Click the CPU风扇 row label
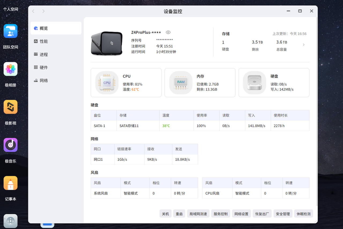 point(212,193)
